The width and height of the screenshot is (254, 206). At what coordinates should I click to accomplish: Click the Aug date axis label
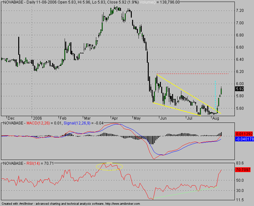[216, 118]
